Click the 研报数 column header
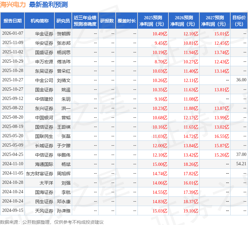This screenshot has width=248, height=225. [107, 21]
